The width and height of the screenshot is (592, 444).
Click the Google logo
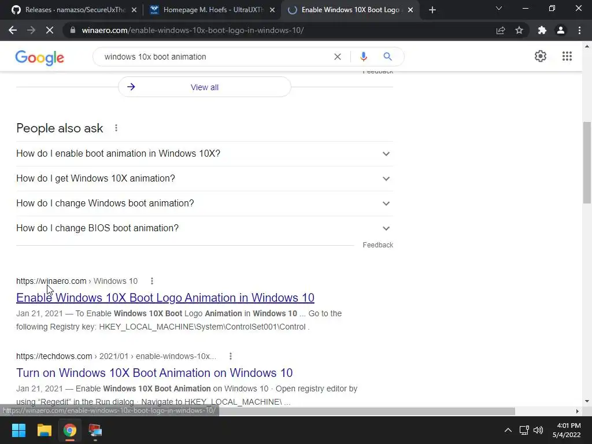(40, 58)
